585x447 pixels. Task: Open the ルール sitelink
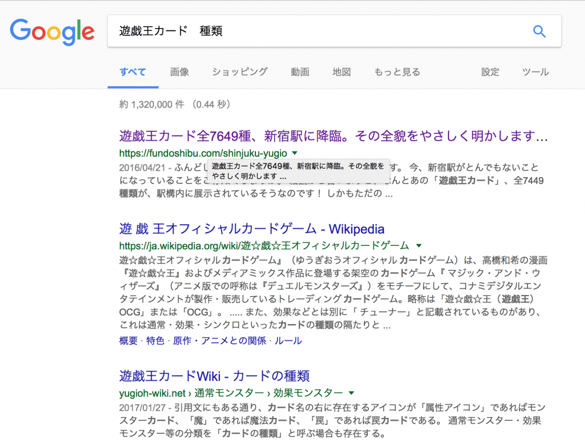[x=288, y=341]
